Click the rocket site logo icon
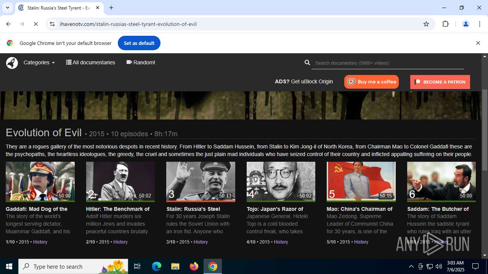The width and height of the screenshot is (488, 274). point(12,63)
